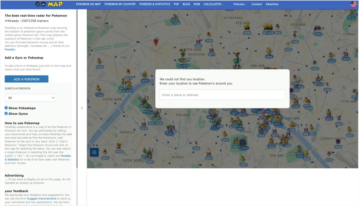Click the Spearow with 10:44 timer
The width and height of the screenshot is (359, 206).
[x=196, y=143]
